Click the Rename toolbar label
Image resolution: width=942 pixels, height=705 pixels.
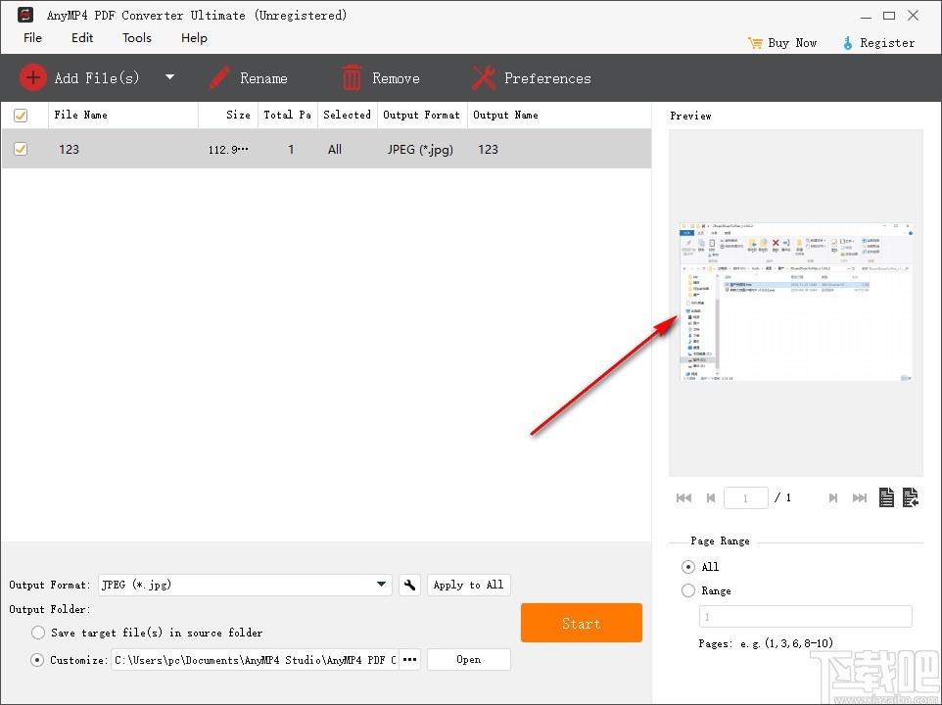point(263,78)
